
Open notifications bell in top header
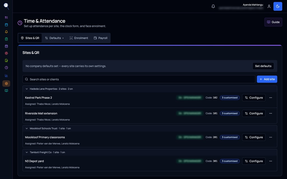click(x=213, y=6)
